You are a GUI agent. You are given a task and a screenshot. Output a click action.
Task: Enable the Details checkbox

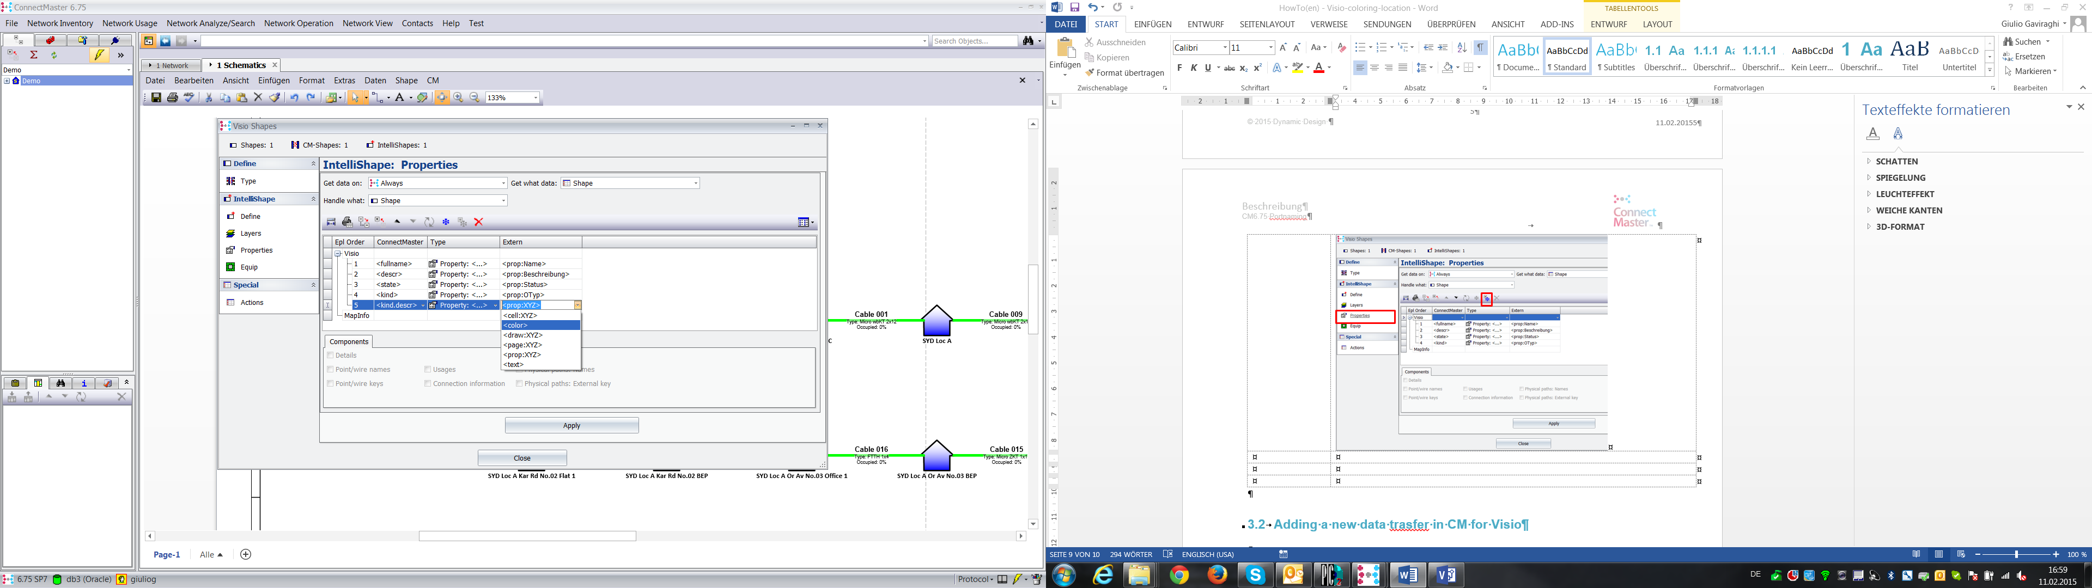pyautogui.click(x=331, y=355)
